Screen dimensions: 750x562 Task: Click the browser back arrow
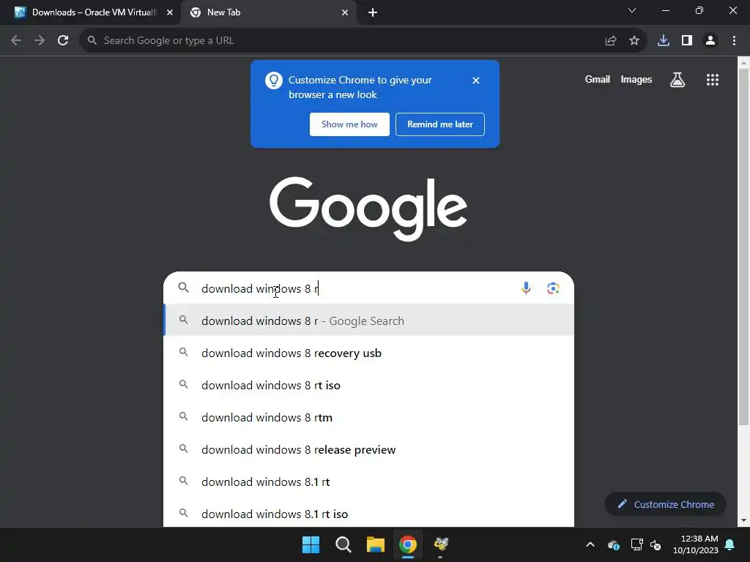pos(16,41)
